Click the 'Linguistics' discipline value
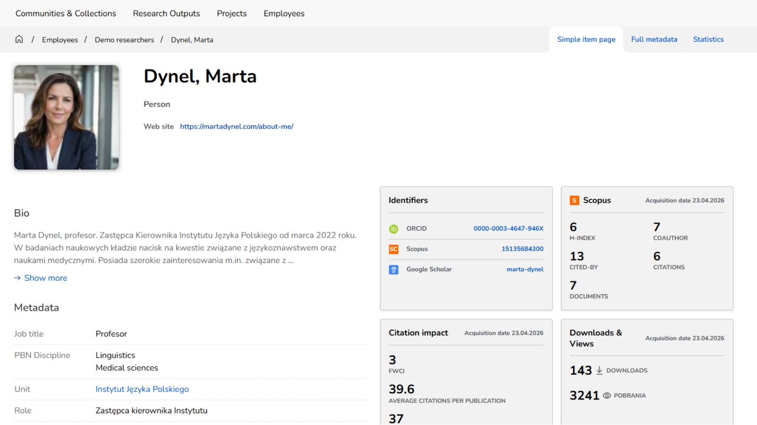 pos(115,355)
